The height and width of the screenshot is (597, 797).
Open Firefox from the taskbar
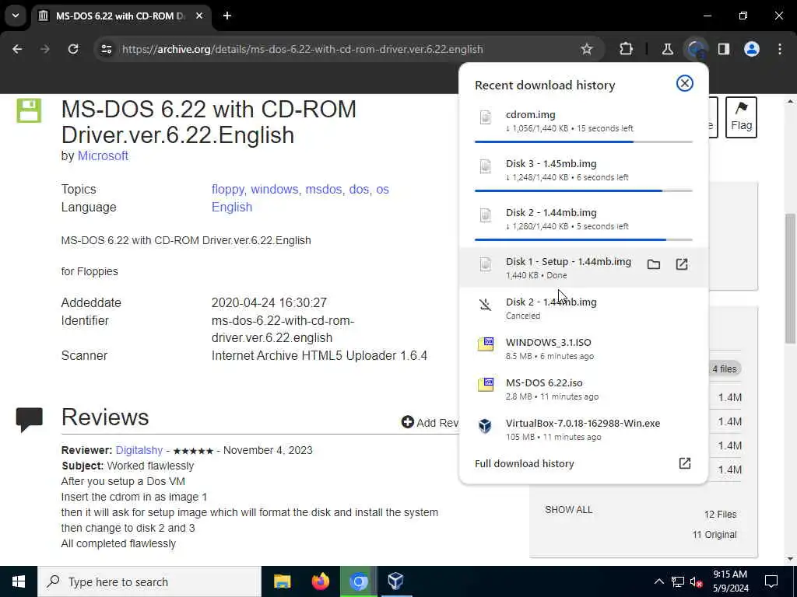tap(320, 581)
